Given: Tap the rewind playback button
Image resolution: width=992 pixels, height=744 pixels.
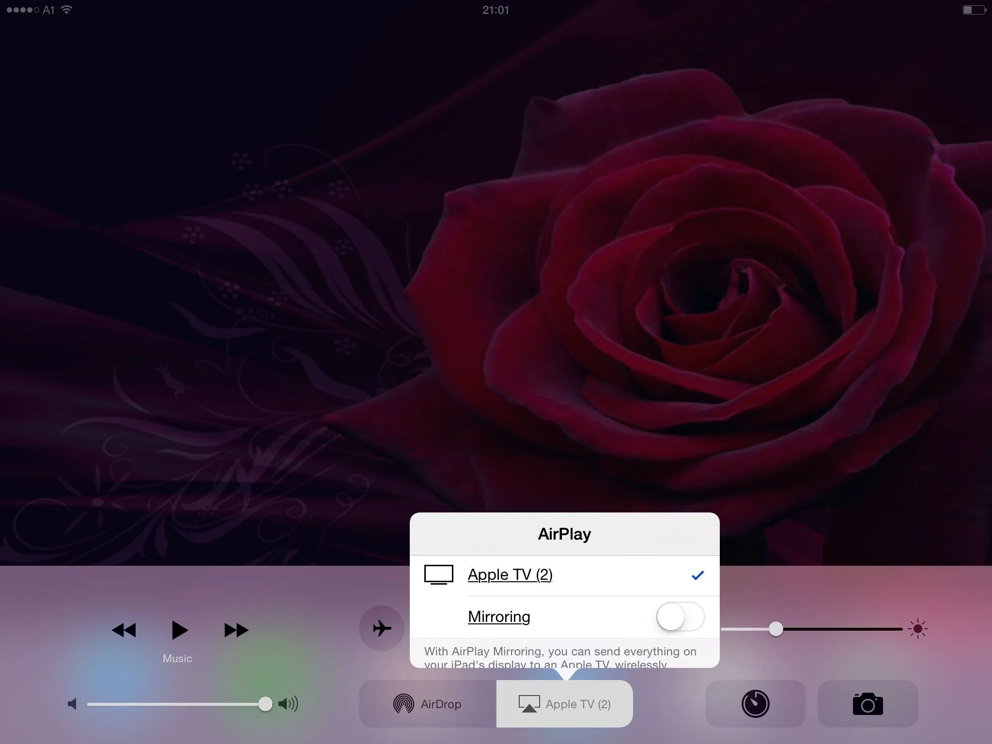Looking at the screenshot, I should point(124,630).
